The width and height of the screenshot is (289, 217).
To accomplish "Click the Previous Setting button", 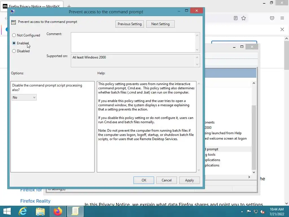I will coord(130,24).
